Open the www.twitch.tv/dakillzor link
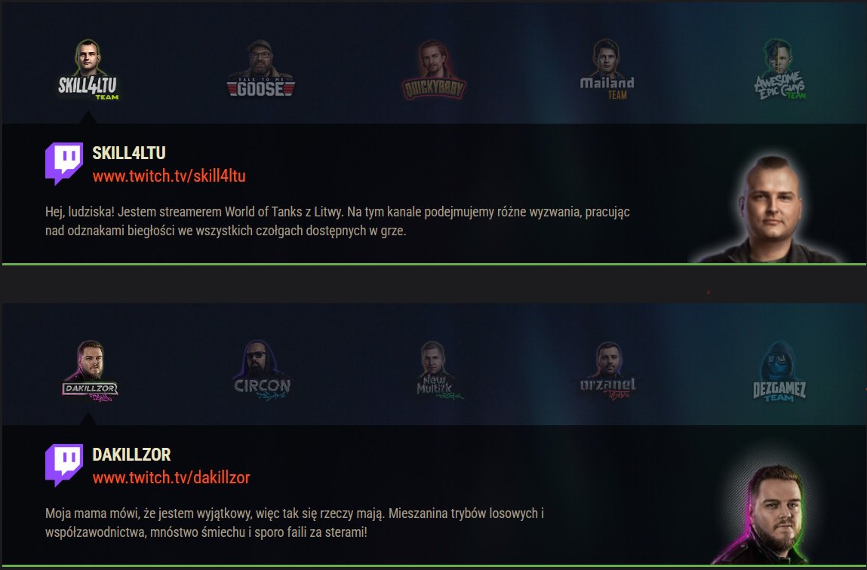The width and height of the screenshot is (867, 570). (171, 478)
